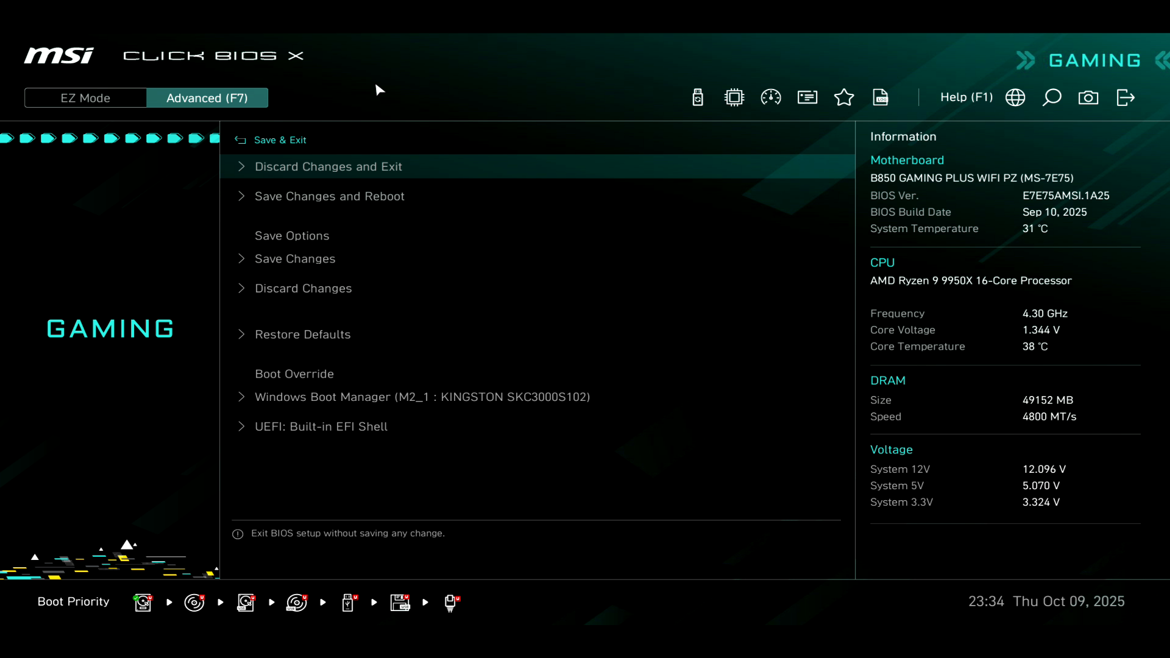Click the USB floppy boot device icon
This screenshot has width=1170, height=658.
[400, 603]
